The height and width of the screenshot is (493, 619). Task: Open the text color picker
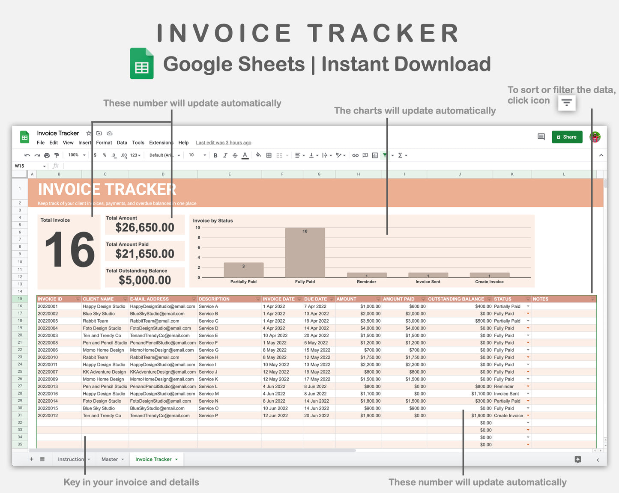(x=245, y=155)
